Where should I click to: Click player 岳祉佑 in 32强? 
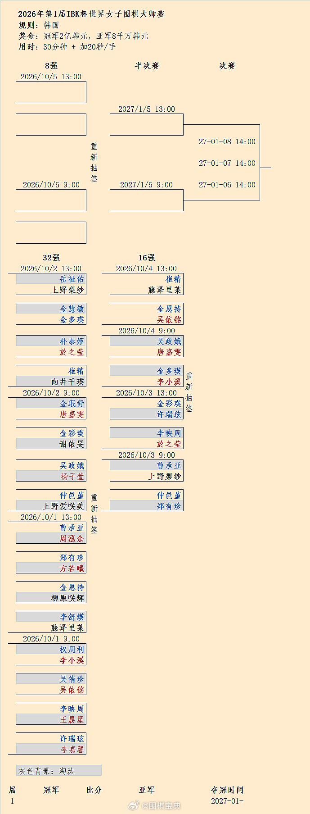pos(72,279)
